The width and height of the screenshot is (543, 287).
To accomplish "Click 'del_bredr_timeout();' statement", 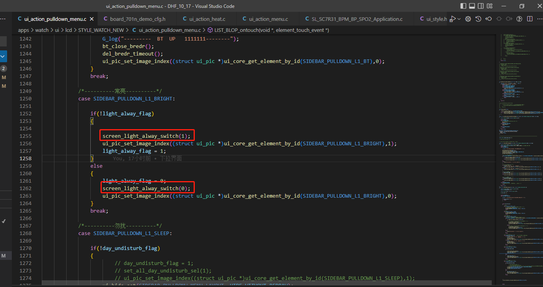I will (x=132, y=54).
